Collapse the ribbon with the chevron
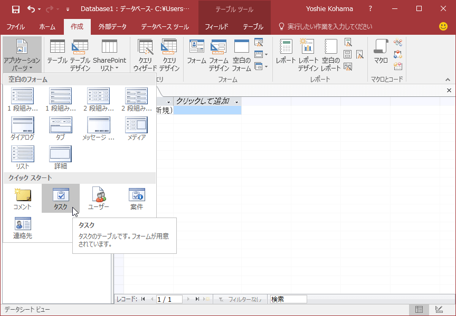The height and width of the screenshot is (316, 456). pyautogui.click(x=448, y=80)
